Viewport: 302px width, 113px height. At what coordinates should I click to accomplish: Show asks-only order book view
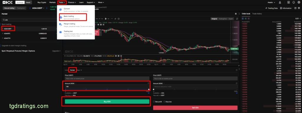click(x=248, y=18)
